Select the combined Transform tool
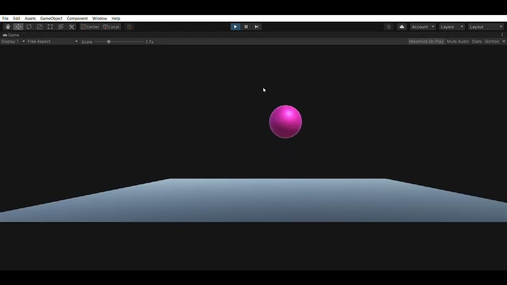 [x=61, y=27]
